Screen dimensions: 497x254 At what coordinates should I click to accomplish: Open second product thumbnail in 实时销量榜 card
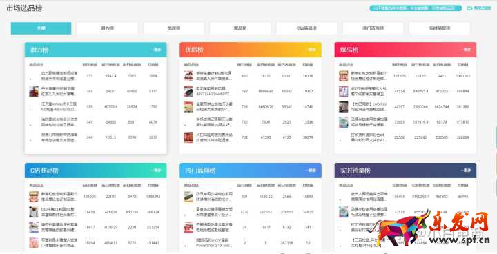pyautogui.click(x=344, y=212)
